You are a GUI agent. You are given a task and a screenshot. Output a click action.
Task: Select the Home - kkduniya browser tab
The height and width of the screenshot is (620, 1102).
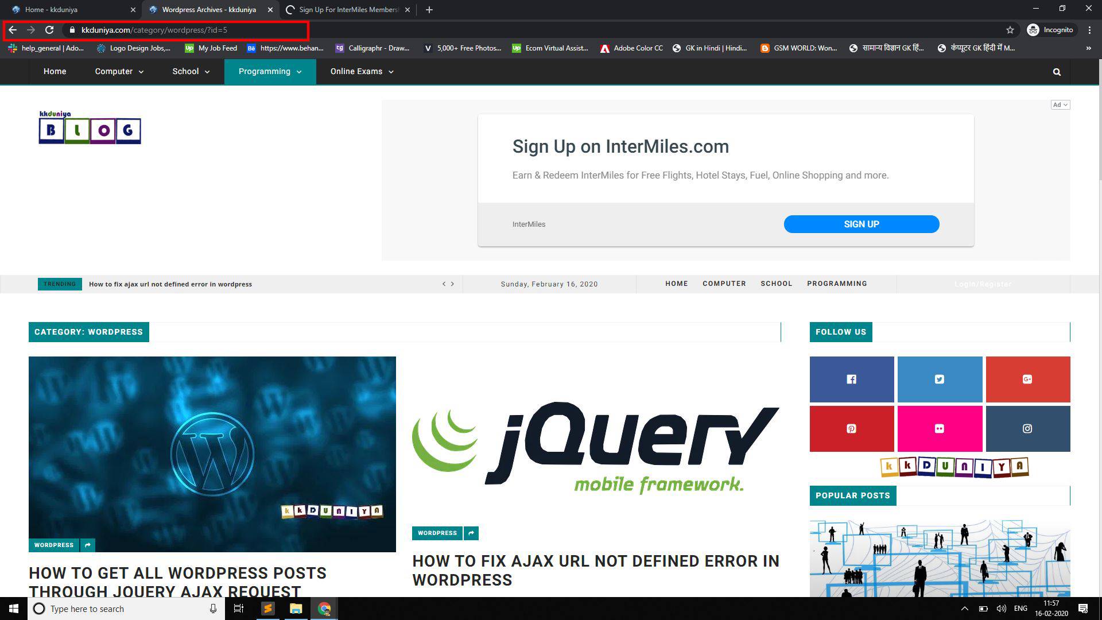pyautogui.click(x=69, y=9)
